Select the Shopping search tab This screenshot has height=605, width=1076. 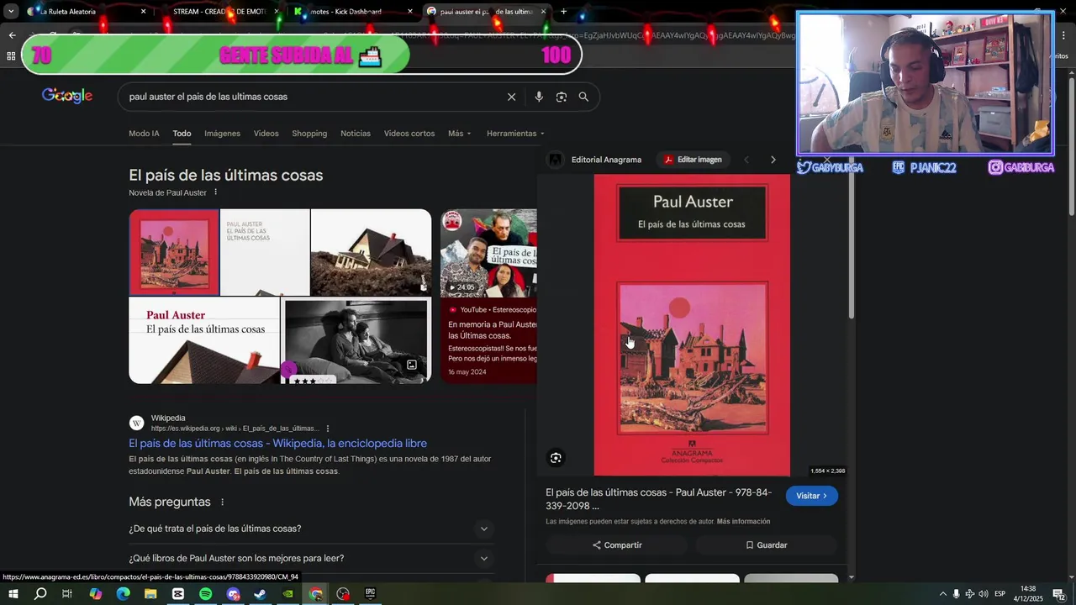tap(309, 134)
